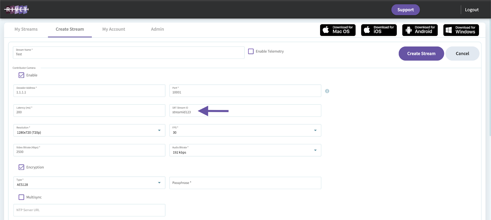Open the Support page
This screenshot has width=491, height=220.
pyautogui.click(x=405, y=10)
